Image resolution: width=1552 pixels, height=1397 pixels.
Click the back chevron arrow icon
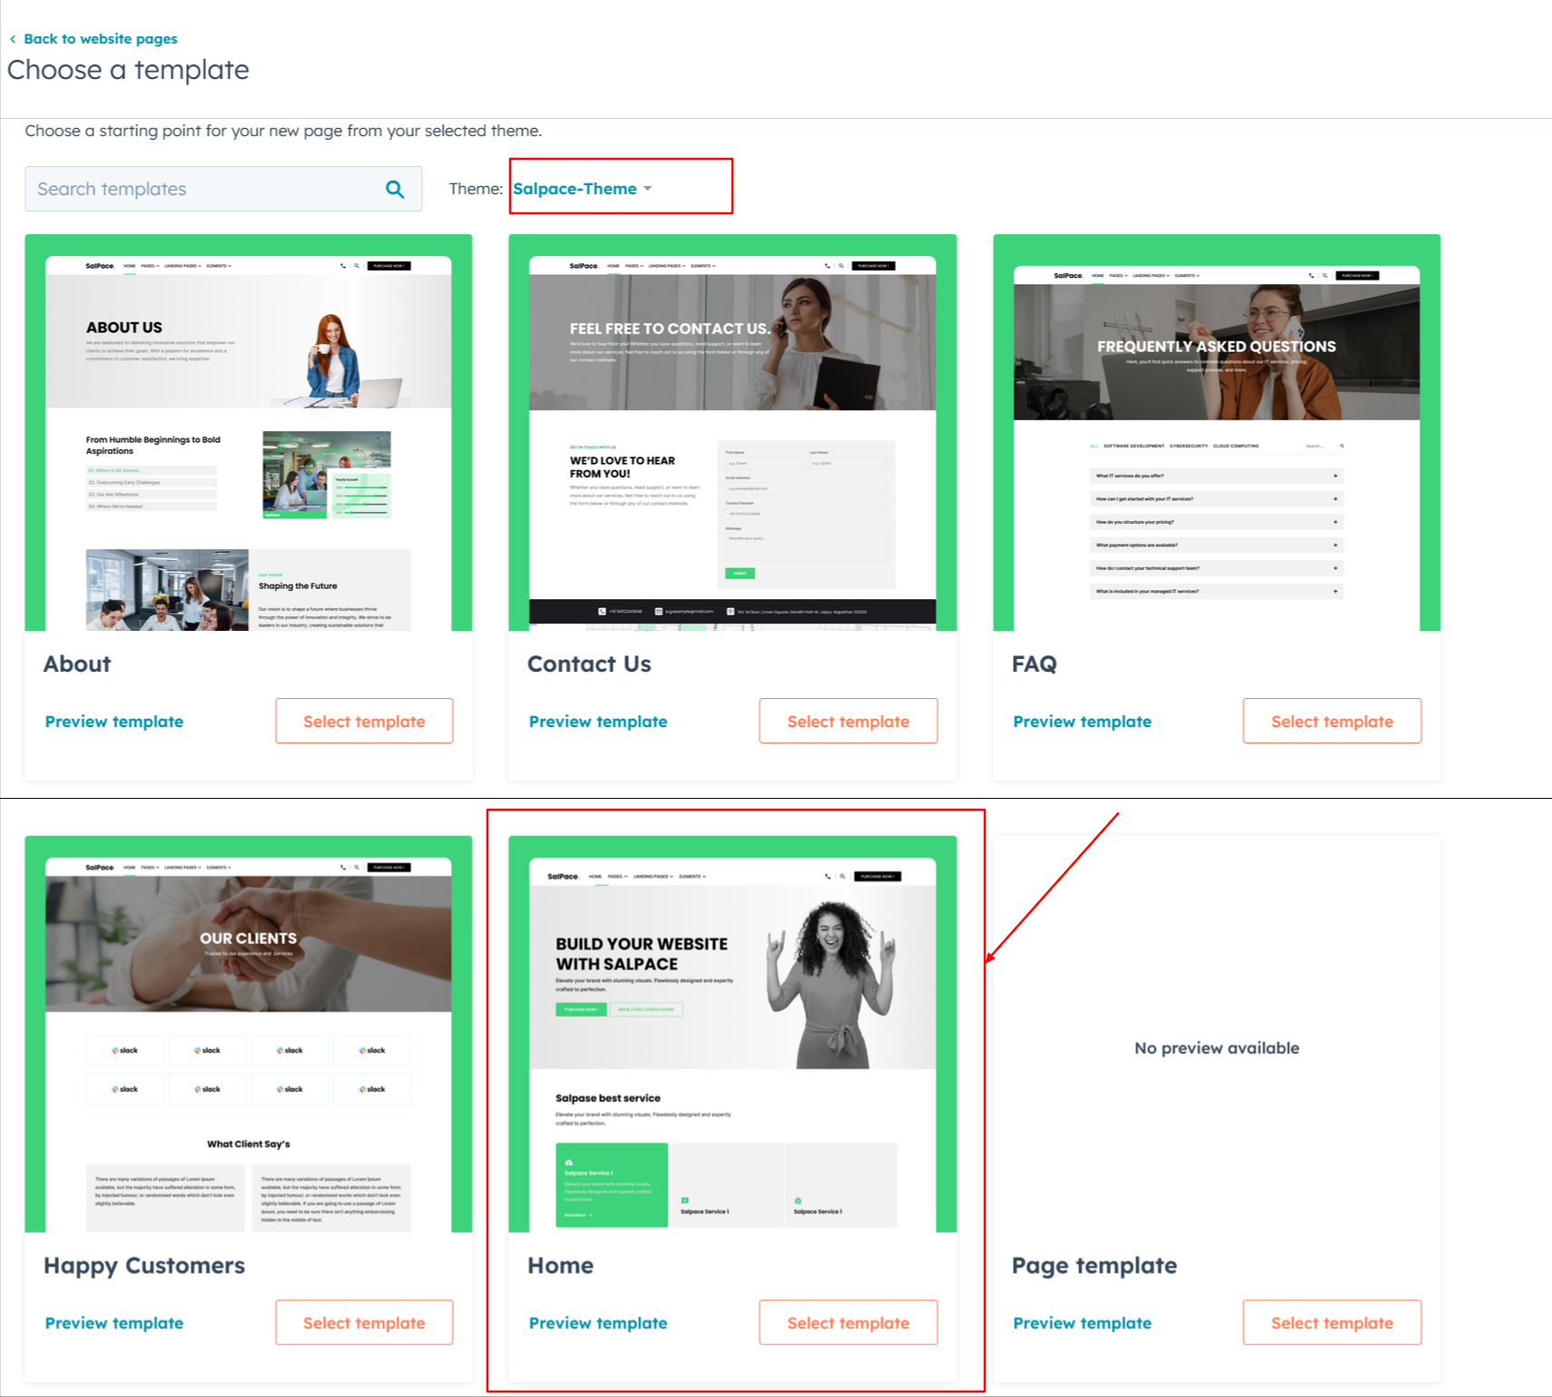(13, 39)
